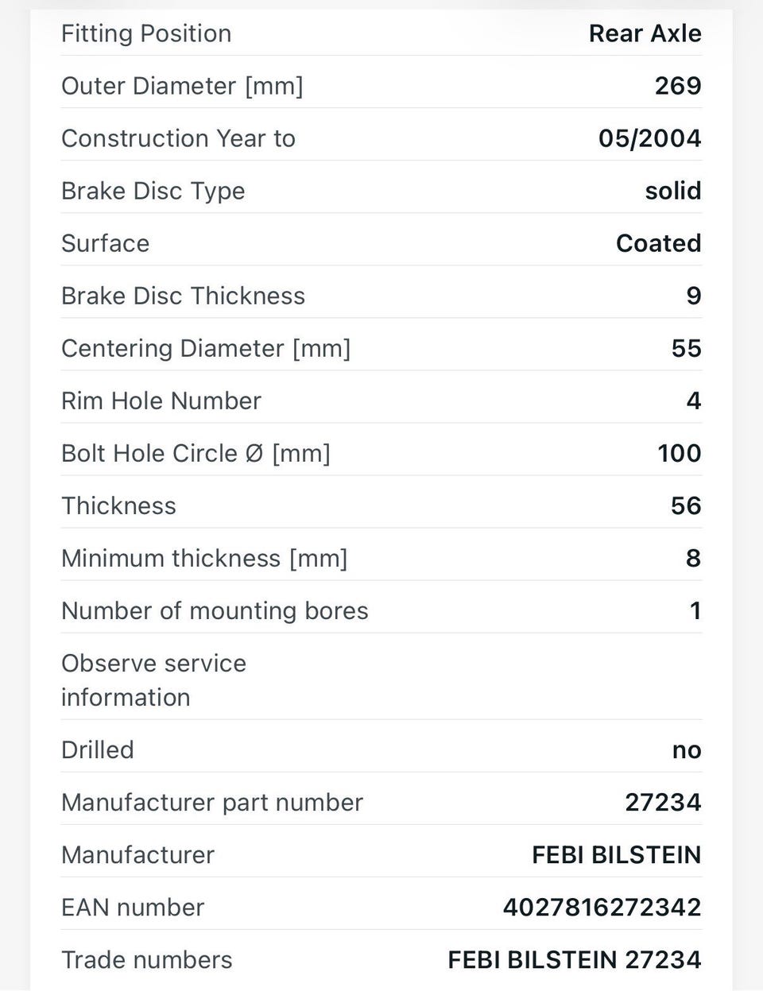This screenshot has height=991, width=763.
Task: Click the Trade numbers FEBI BILSTEIN 27234 value
Action: click(x=574, y=959)
